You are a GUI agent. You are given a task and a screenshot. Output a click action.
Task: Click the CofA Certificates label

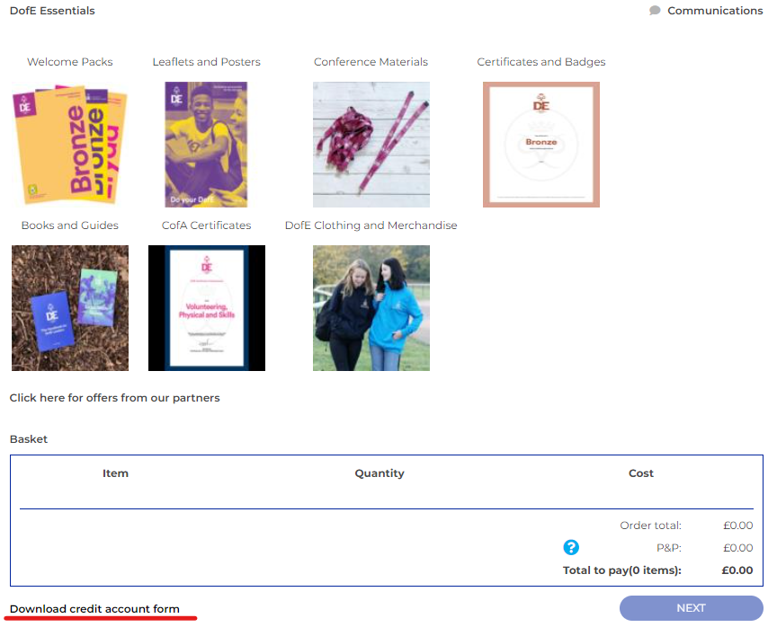[206, 225]
